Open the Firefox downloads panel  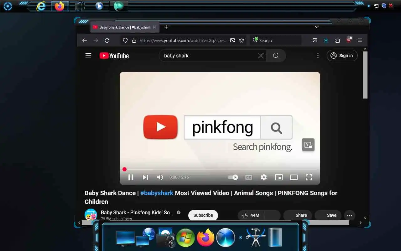pos(326,40)
